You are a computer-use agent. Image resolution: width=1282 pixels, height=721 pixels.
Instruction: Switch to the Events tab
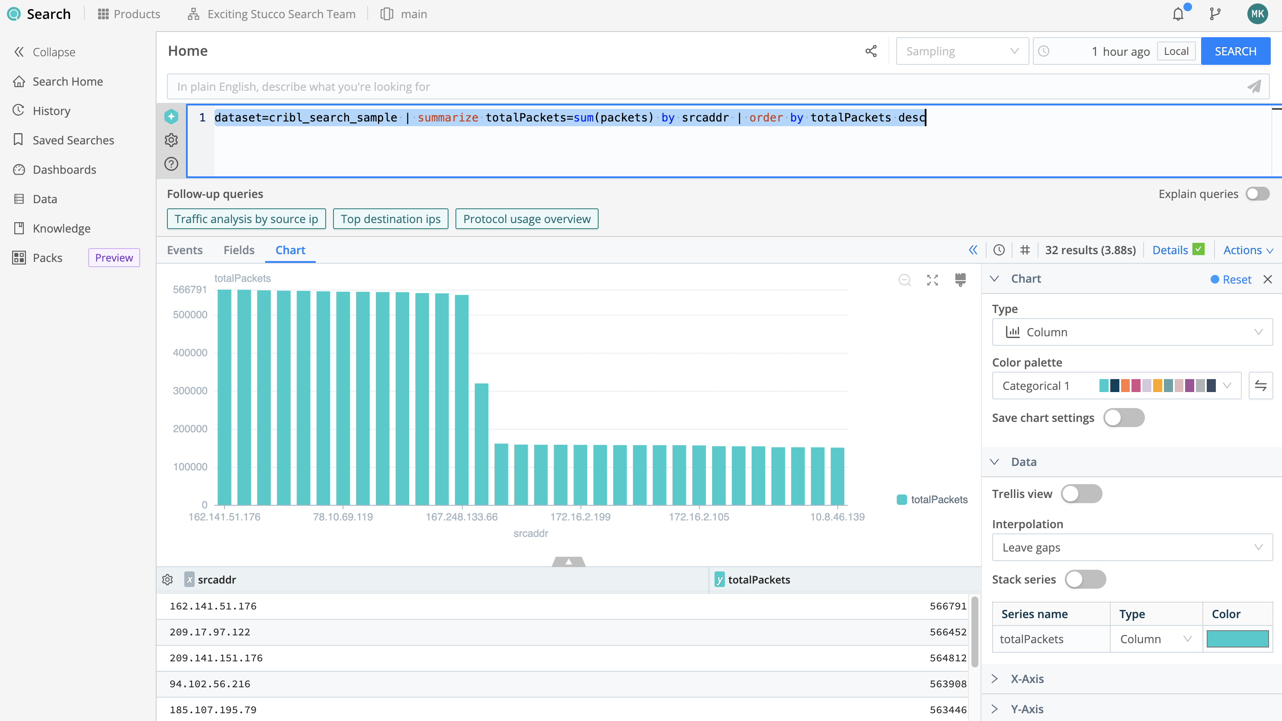(185, 250)
